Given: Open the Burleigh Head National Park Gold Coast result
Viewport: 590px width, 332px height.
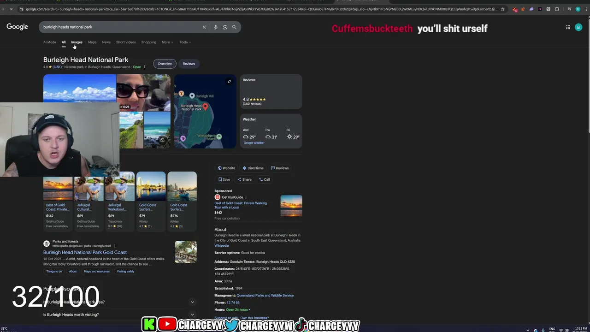Looking at the screenshot, I should [x=85, y=253].
